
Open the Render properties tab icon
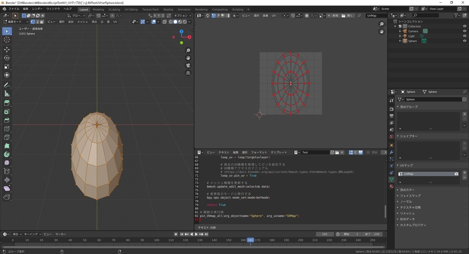tap(391, 109)
